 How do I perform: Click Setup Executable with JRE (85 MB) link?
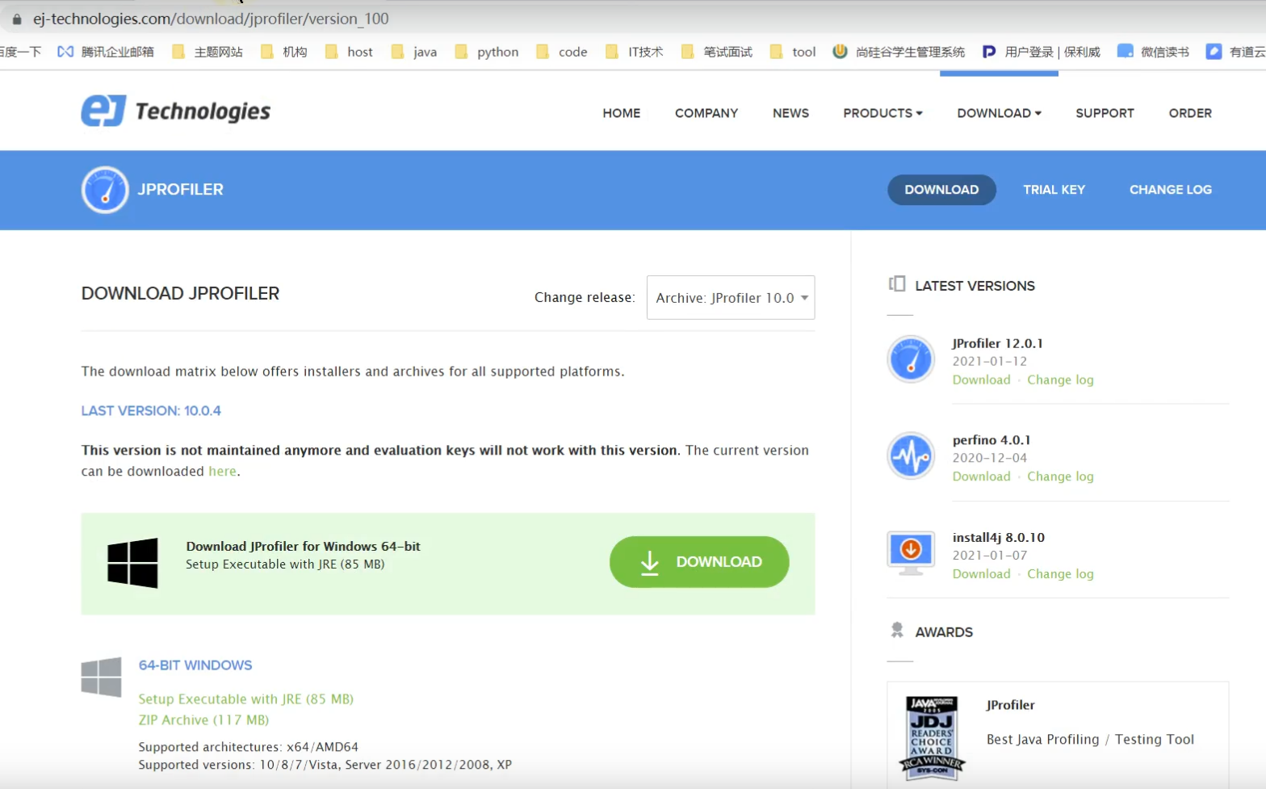[x=246, y=699]
